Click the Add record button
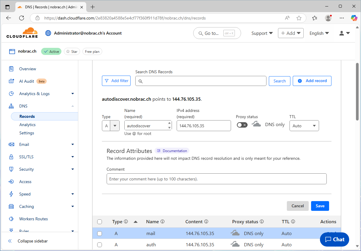 [x=312, y=81]
